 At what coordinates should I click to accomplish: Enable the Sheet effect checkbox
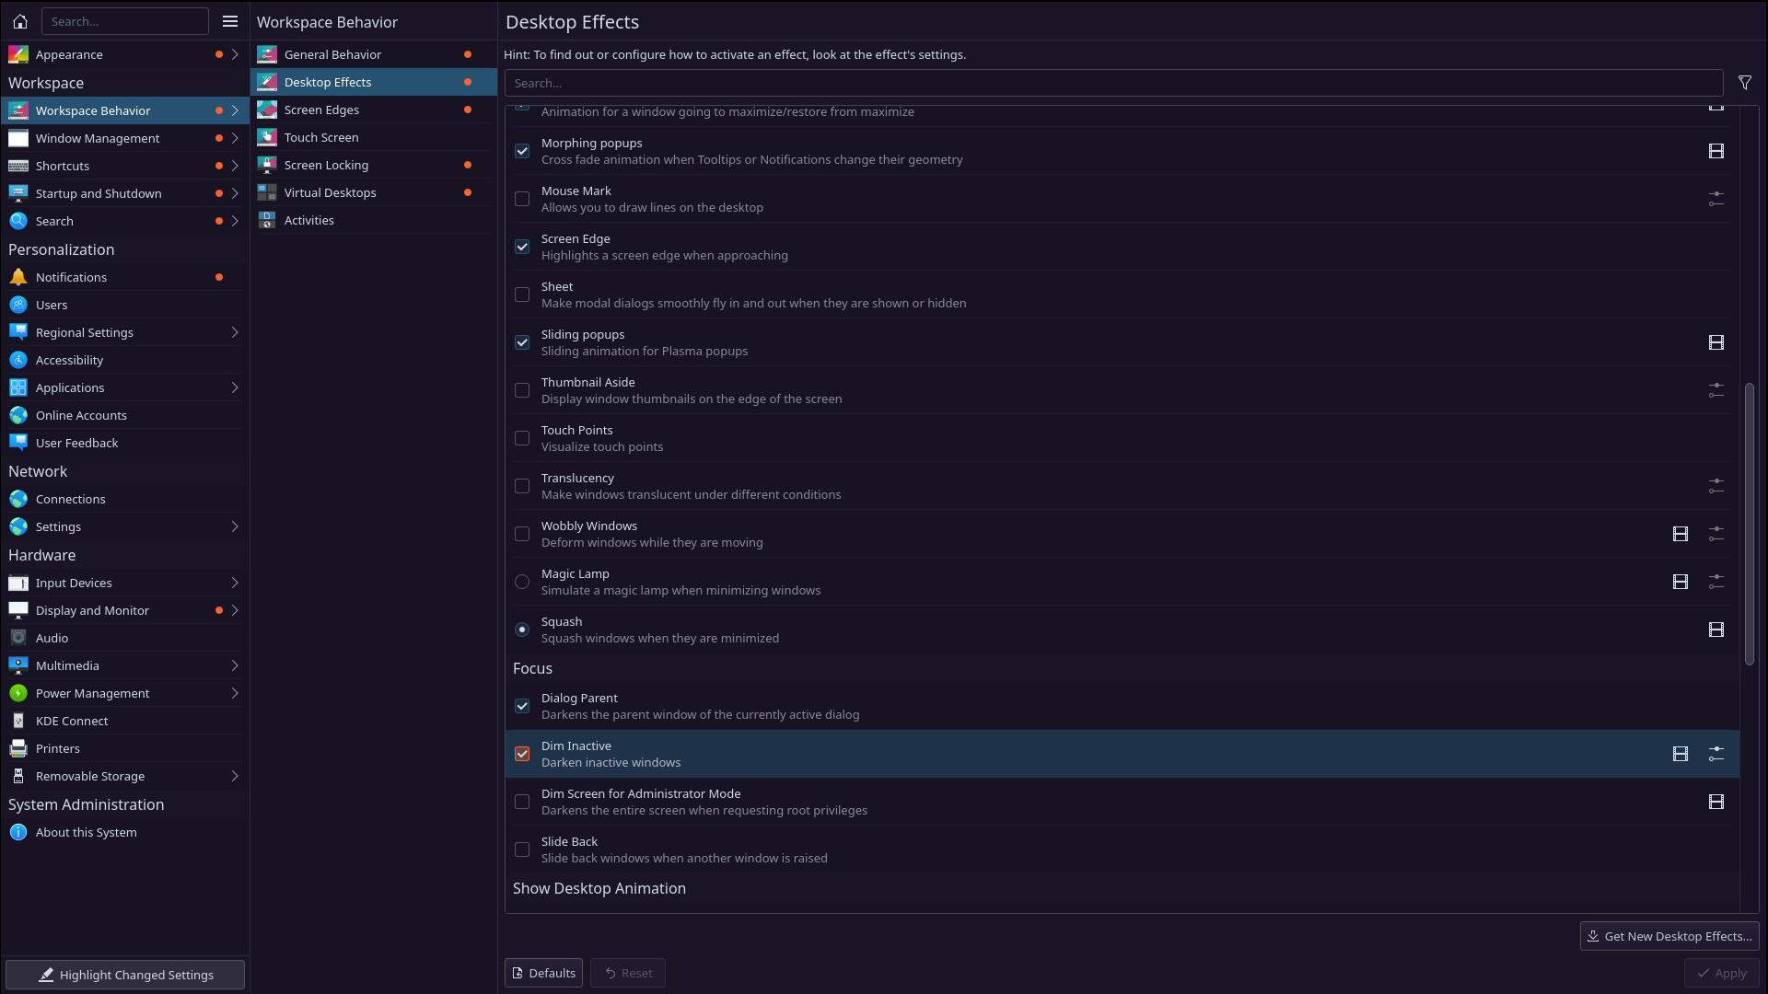point(522,295)
